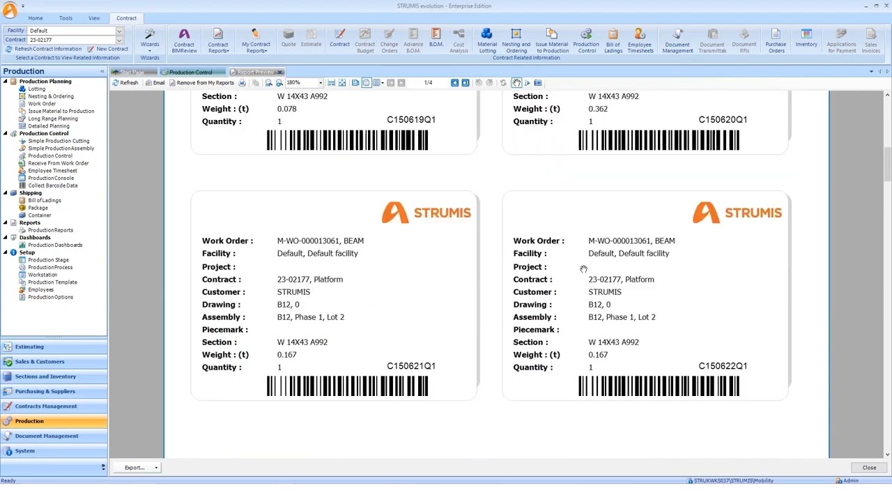Open the Wizards dropdown
892x502 pixels.
click(150, 40)
